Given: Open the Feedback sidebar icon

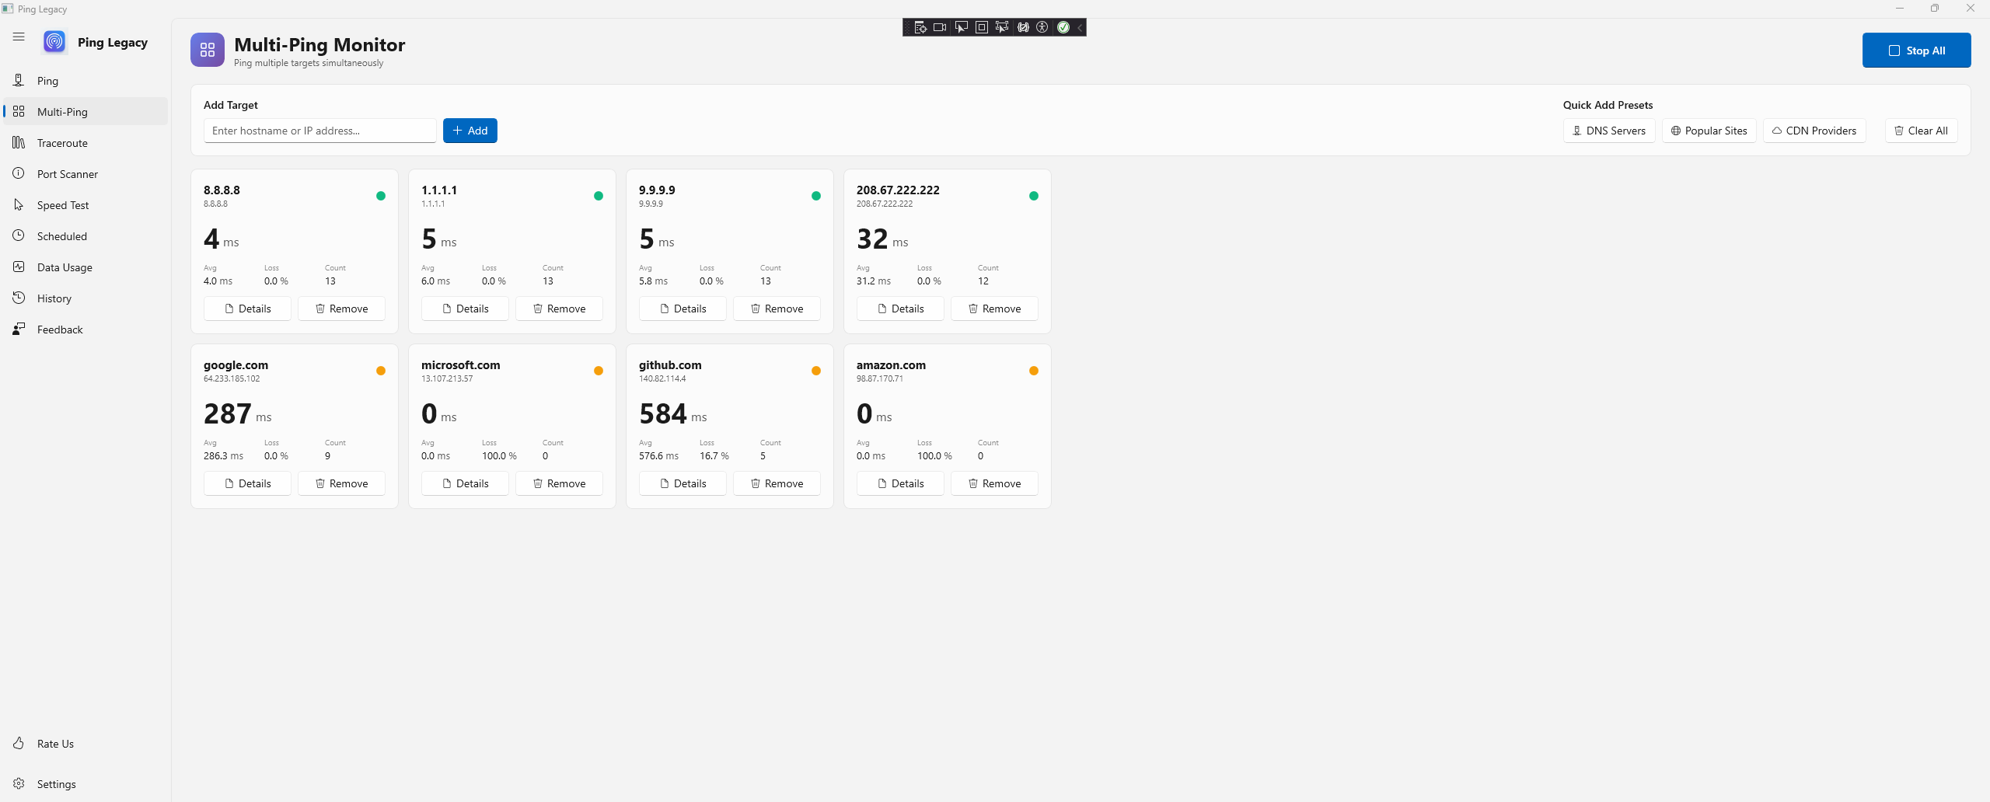Looking at the screenshot, I should click(19, 329).
